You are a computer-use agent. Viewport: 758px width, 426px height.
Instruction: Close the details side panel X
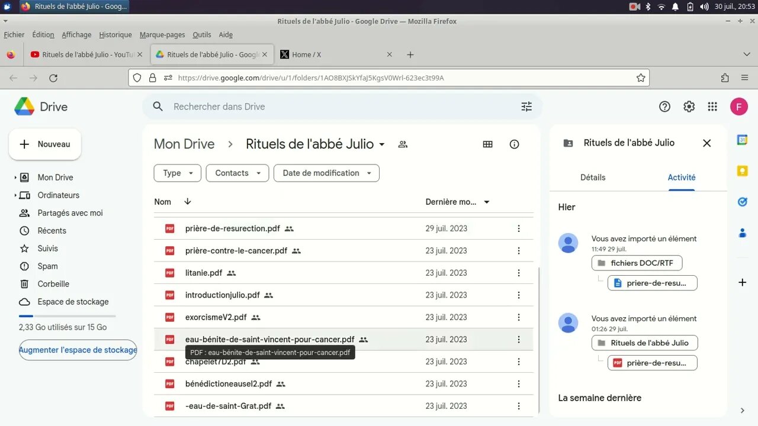[x=706, y=143]
